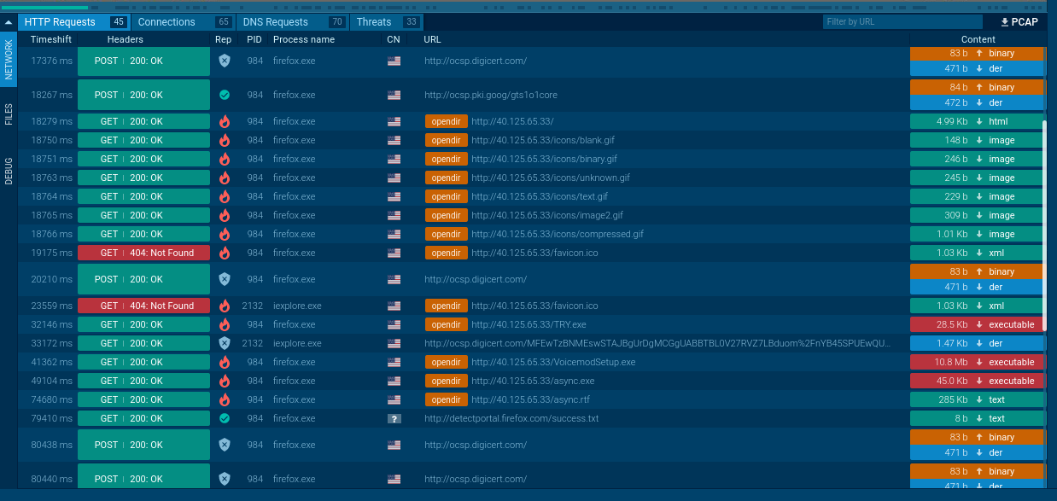Screen dimensions: 1057x501
Task: Click the fire reputation icon for TRY.exe row
Action: tap(225, 324)
